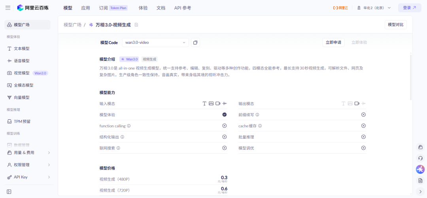Click the unsupported icon for 模型调优
The height and width of the screenshot is (198, 427).
[x=363, y=148]
